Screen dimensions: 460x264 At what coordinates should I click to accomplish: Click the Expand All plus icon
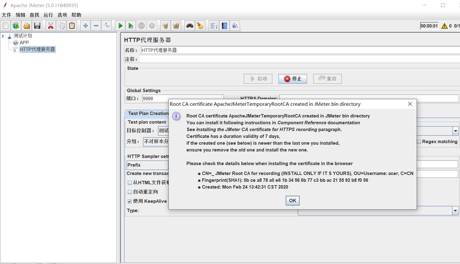coord(86,26)
